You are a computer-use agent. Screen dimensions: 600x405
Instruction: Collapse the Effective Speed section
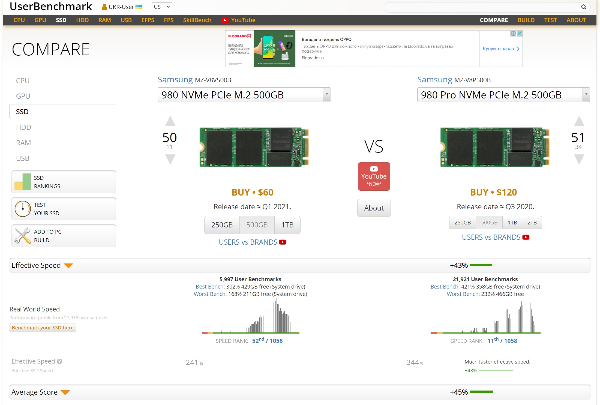point(68,266)
